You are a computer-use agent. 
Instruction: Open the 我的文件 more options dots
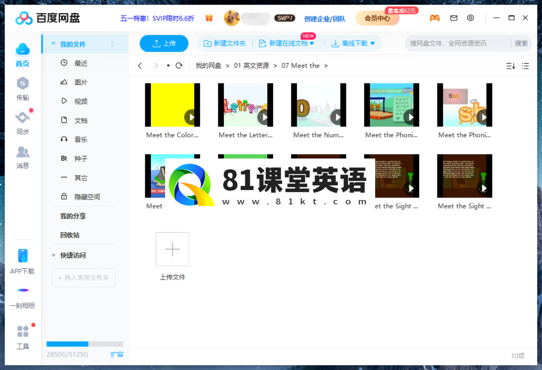(x=112, y=44)
